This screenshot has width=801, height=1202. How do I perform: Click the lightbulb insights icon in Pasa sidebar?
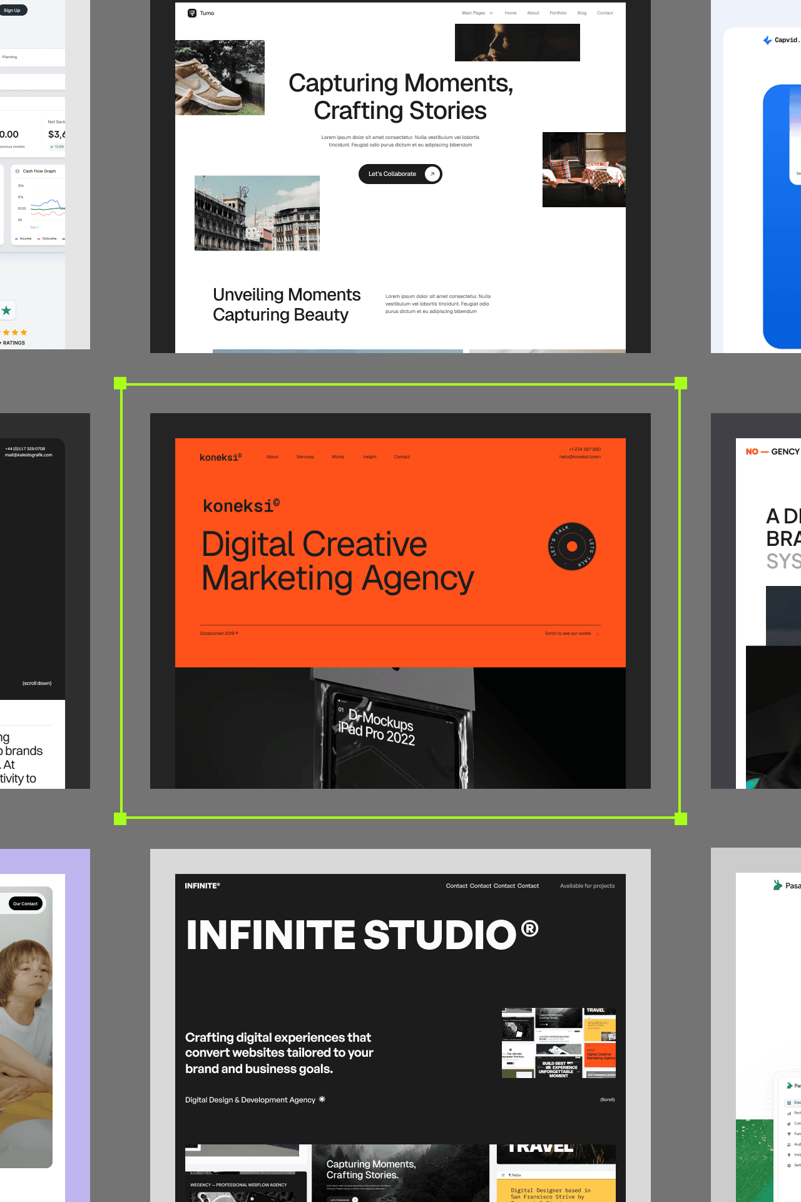point(789,1154)
